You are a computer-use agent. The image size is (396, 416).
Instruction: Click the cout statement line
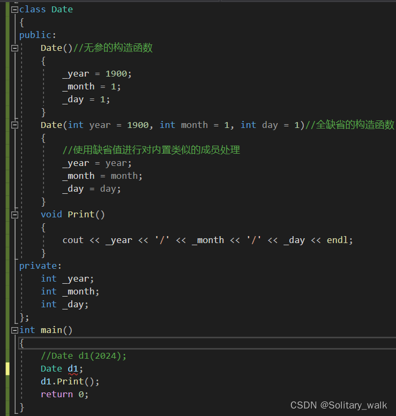208,240
